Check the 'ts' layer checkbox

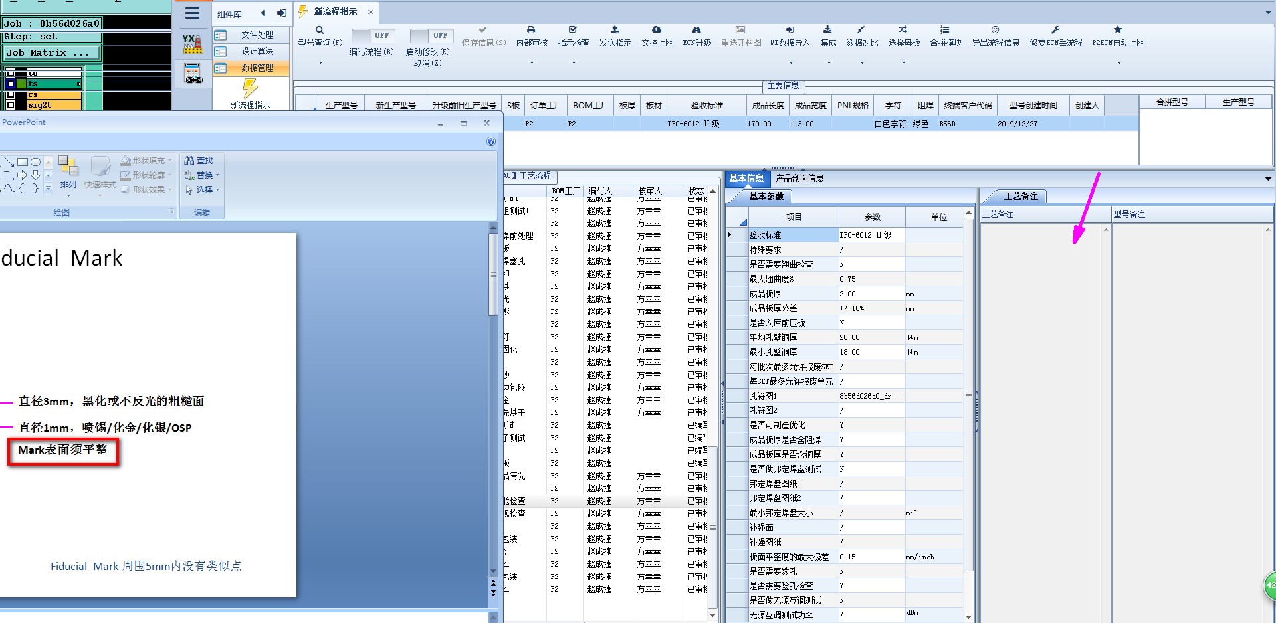(11, 84)
